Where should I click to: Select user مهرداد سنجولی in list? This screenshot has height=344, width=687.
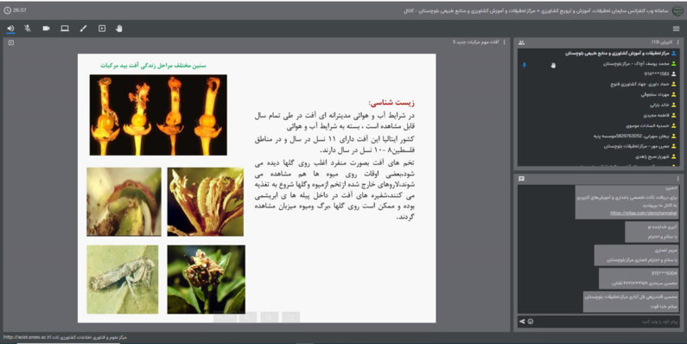(654, 94)
